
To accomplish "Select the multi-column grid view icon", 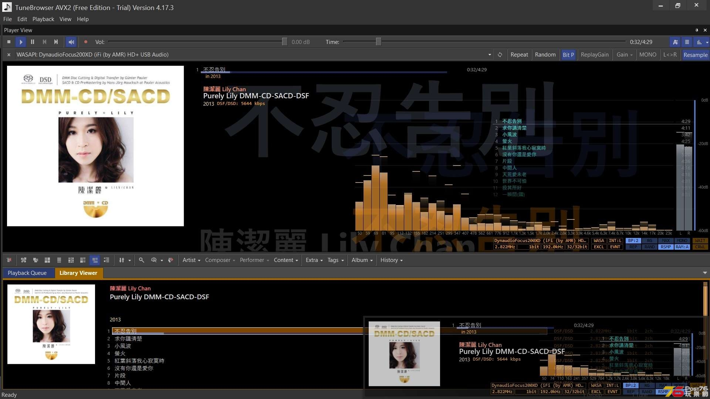I will (x=71, y=260).
